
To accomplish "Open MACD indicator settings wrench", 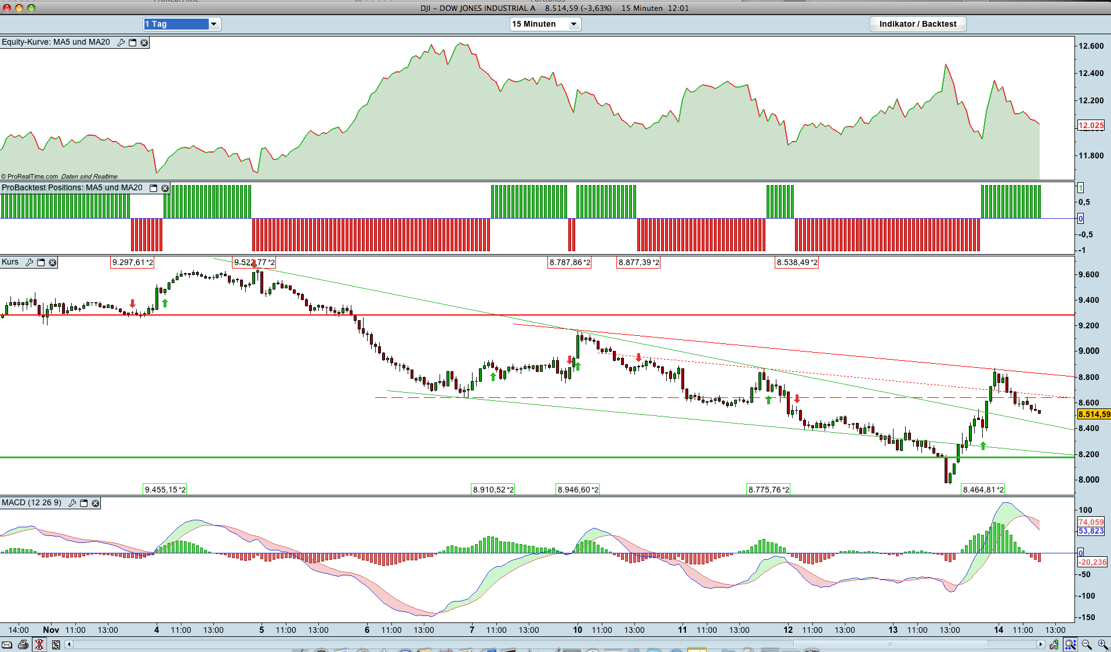I will 72,503.
